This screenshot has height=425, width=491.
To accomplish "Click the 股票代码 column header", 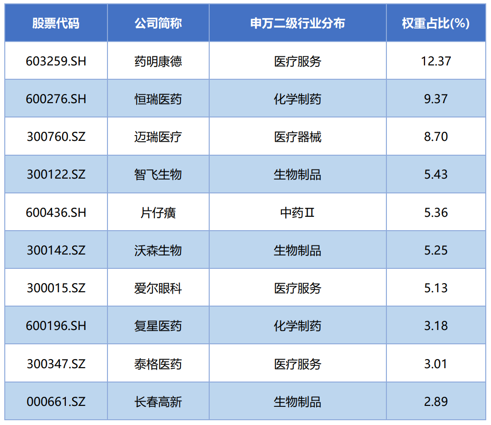I will point(56,23).
